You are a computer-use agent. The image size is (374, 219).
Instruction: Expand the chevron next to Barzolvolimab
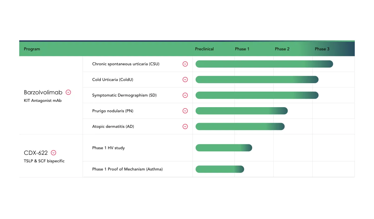pyautogui.click(x=68, y=92)
